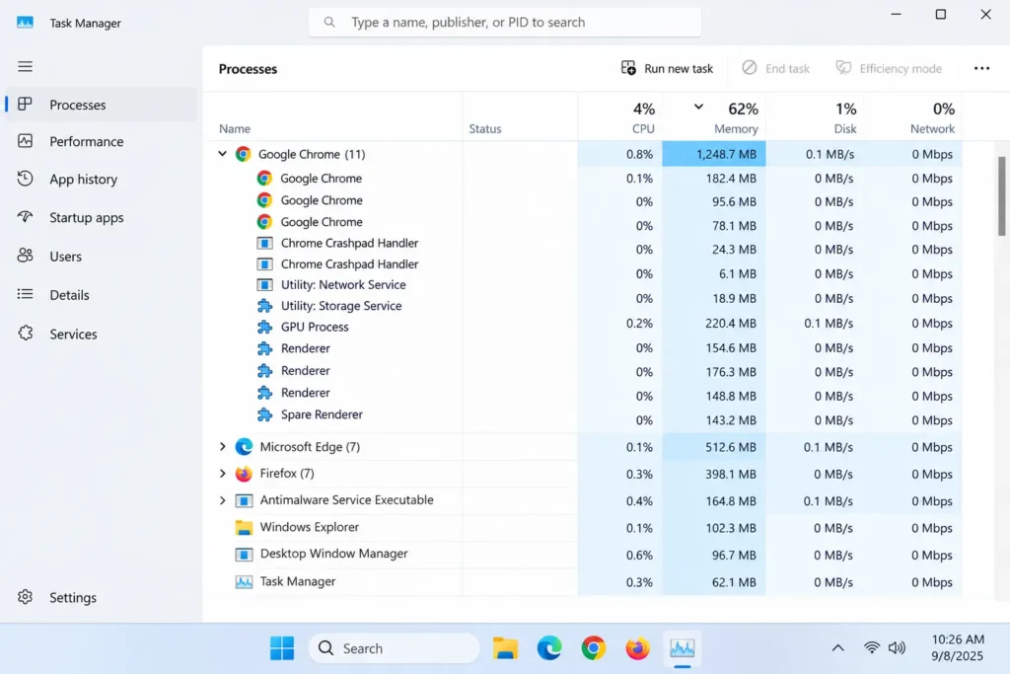Click the Google Chrome (11) group icon
Viewport: 1010px width, 674px height.
tap(243, 154)
